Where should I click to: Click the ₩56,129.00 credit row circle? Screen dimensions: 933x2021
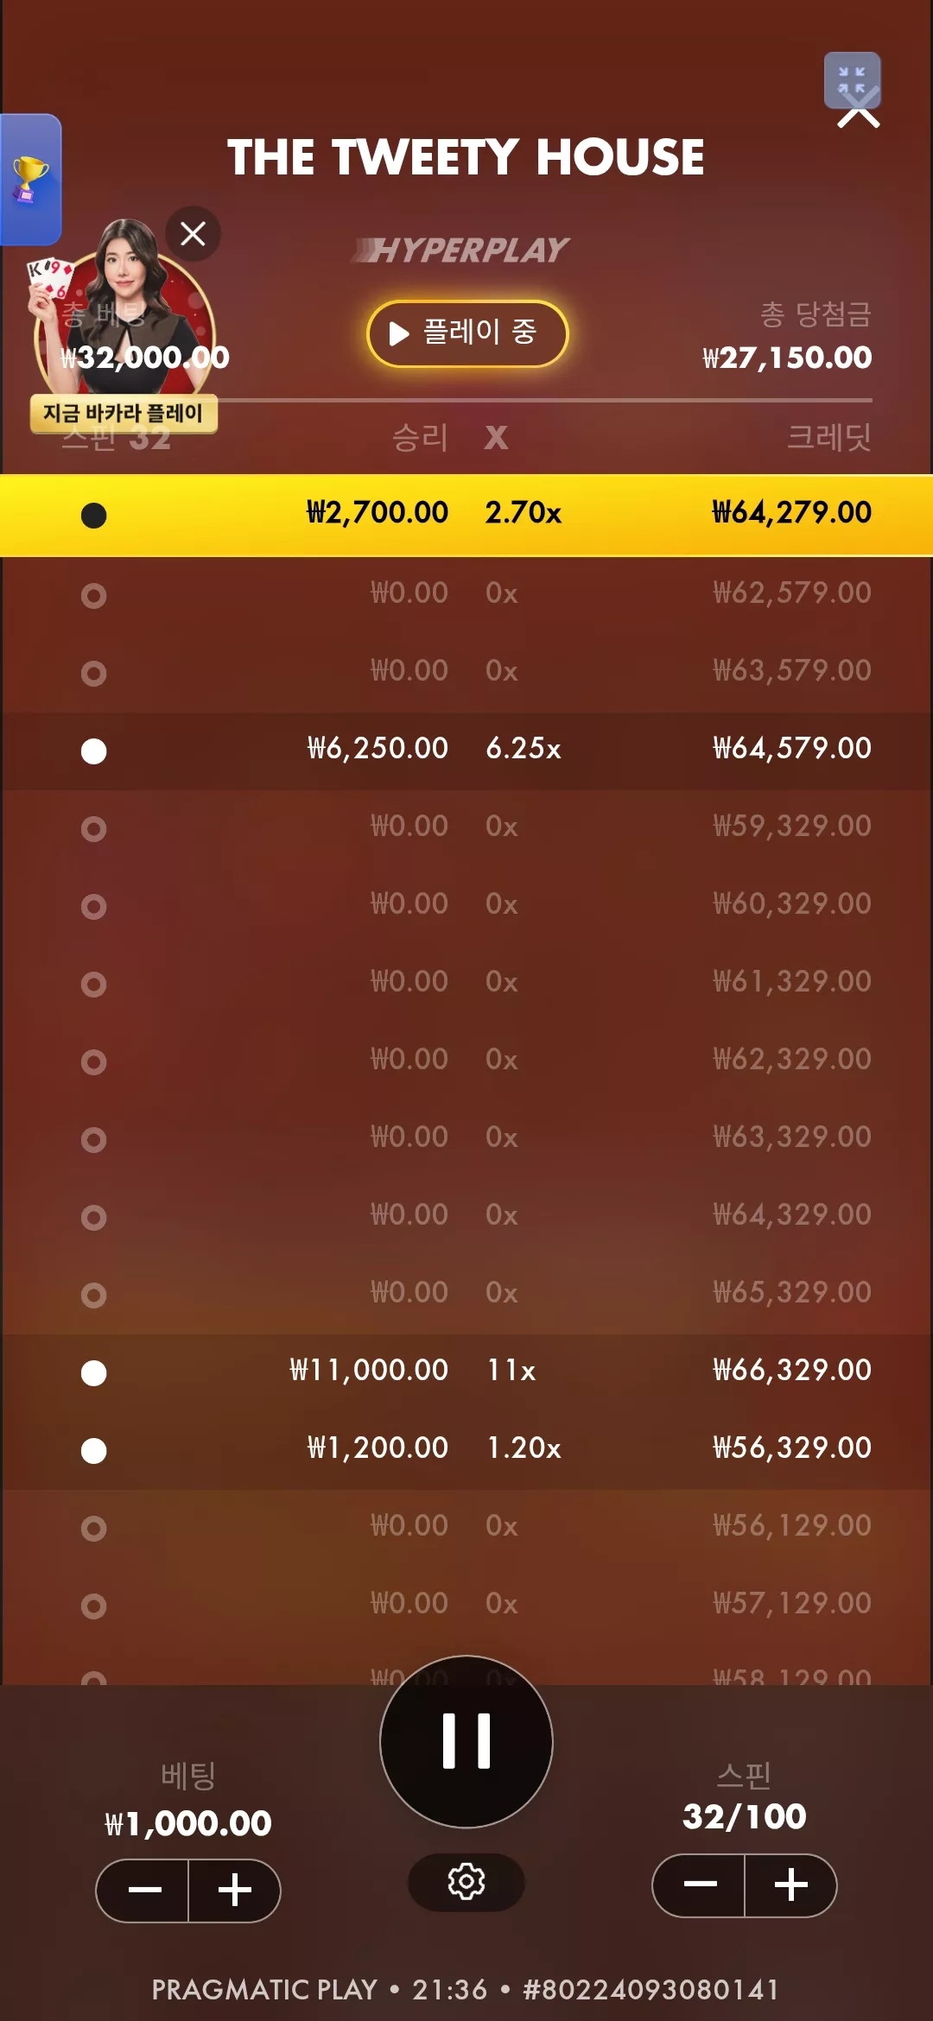tap(93, 1529)
